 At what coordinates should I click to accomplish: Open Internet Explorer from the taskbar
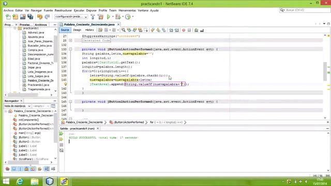click(x=20, y=181)
